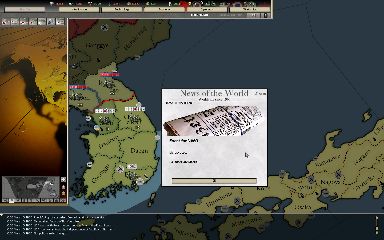This screenshot has width=384, height=240.
Task: Confirm the news event with OK
Action: coord(214,181)
